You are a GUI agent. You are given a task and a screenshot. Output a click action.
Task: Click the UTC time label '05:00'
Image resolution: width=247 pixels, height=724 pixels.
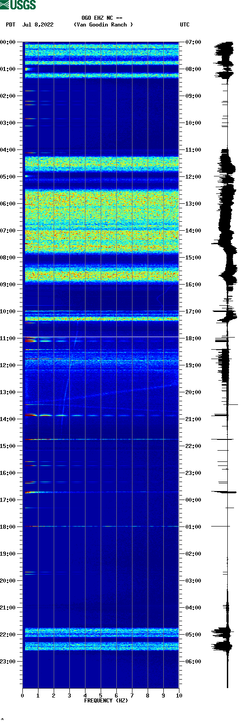pyautogui.click(x=193, y=635)
